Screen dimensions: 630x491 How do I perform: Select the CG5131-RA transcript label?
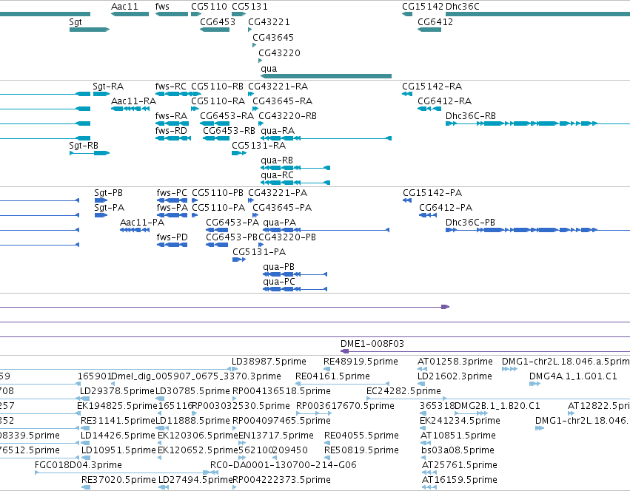(259, 146)
